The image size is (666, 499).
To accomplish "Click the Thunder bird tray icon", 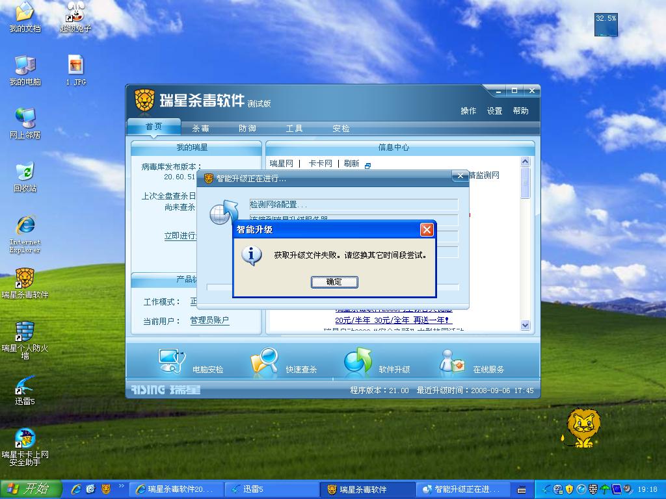I will pyautogui.click(x=546, y=489).
